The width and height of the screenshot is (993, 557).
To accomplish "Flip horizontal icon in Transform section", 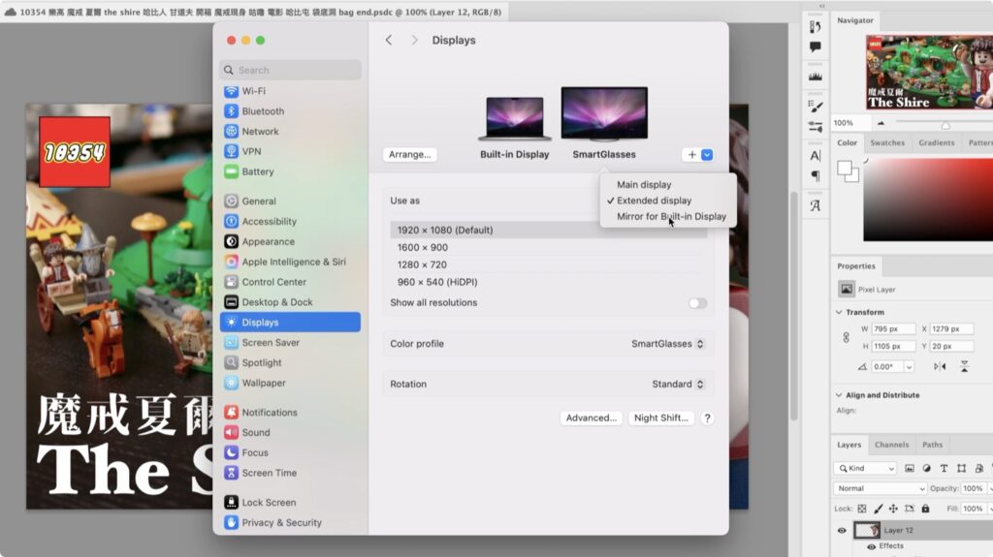I will pyautogui.click(x=940, y=366).
